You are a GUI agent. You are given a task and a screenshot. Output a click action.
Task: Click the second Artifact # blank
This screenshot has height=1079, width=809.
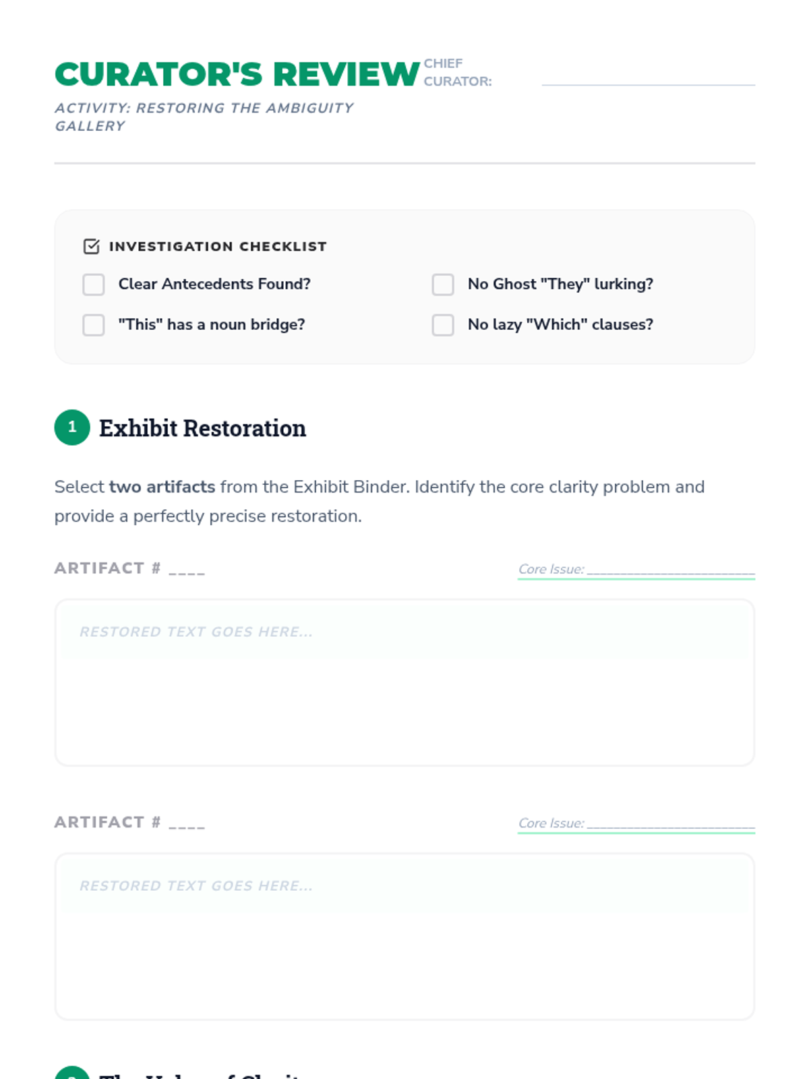click(x=187, y=823)
